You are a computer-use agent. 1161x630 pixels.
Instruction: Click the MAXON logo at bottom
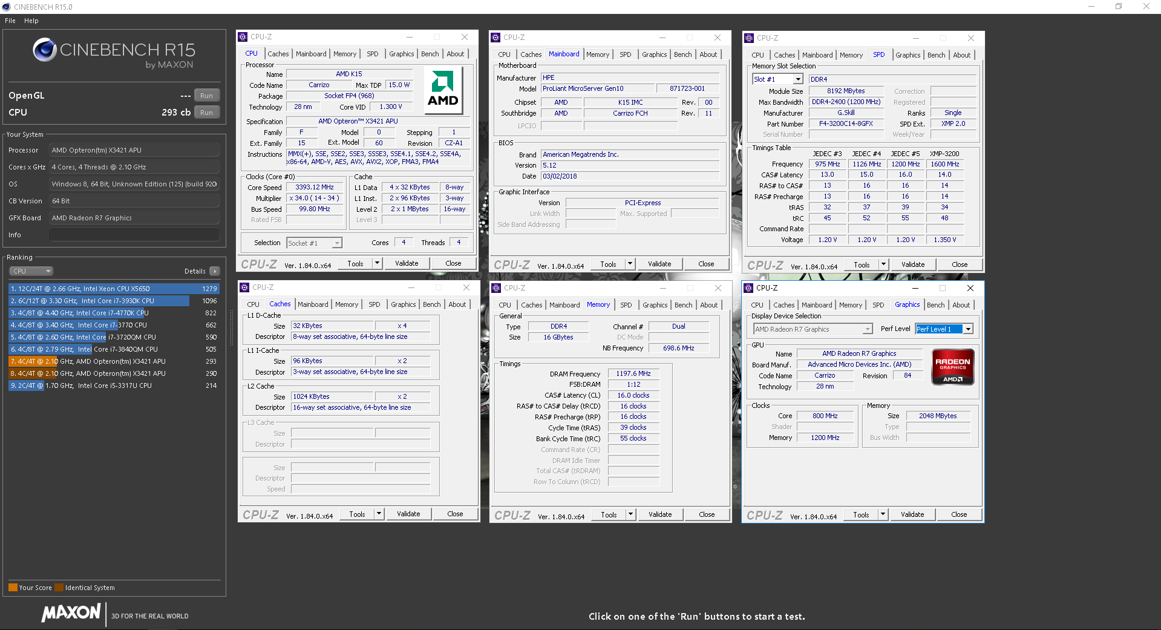point(71,613)
